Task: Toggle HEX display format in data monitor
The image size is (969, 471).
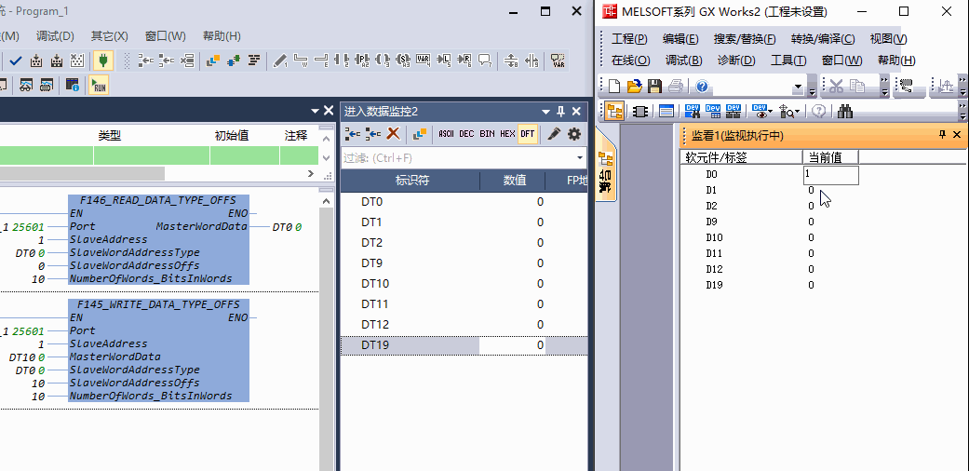Action: pos(507,134)
